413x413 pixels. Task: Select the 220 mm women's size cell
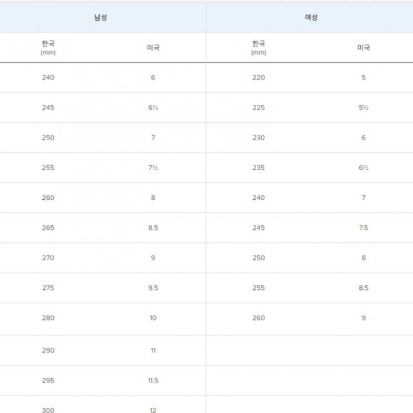tap(259, 77)
